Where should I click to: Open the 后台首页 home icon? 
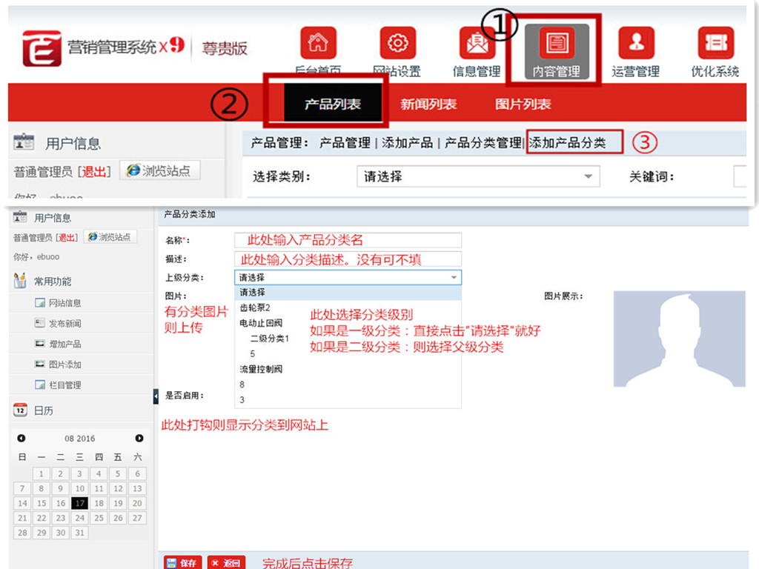click(x=318, y=44)
